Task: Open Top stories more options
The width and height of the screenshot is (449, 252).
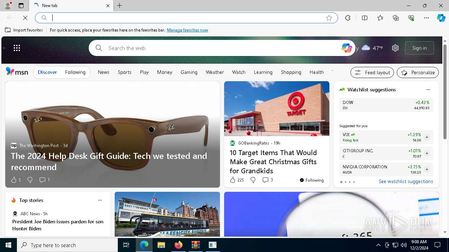Action: pos(100,200)
